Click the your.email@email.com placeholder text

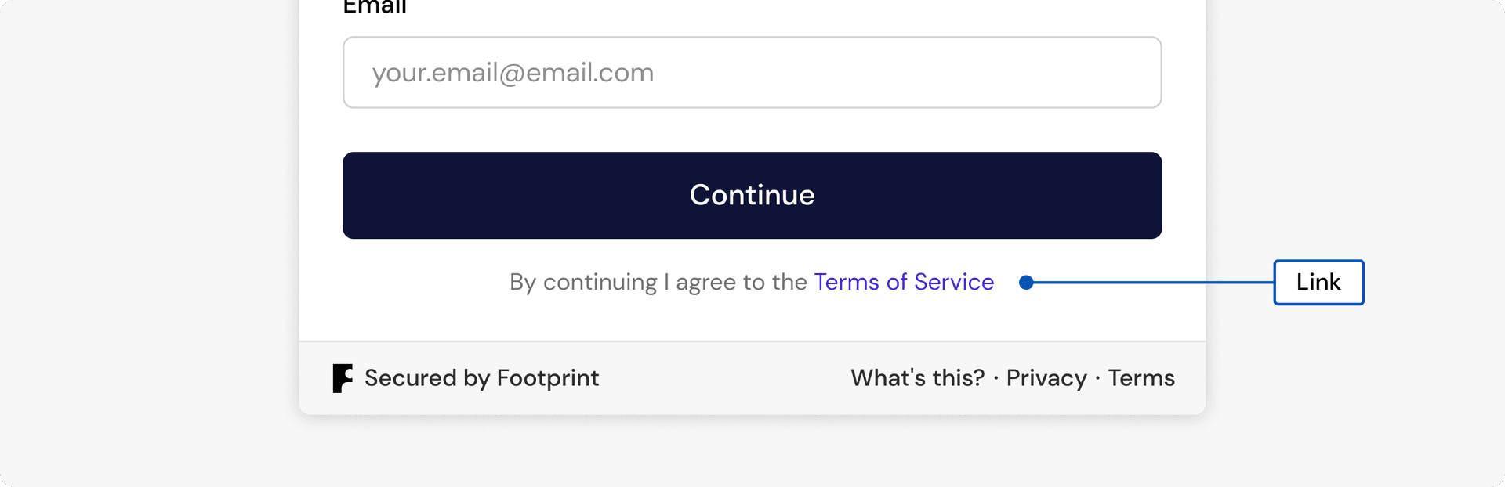point(513,73)
